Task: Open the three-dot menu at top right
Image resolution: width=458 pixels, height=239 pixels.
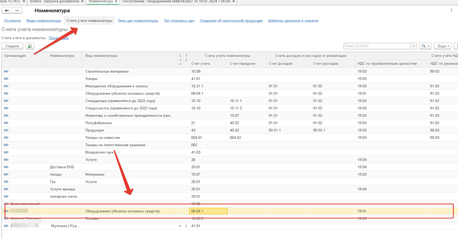Action: 451,11
